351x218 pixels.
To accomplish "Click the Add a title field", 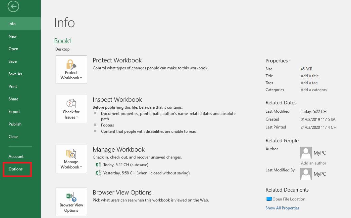I will (x=310, y=76).
